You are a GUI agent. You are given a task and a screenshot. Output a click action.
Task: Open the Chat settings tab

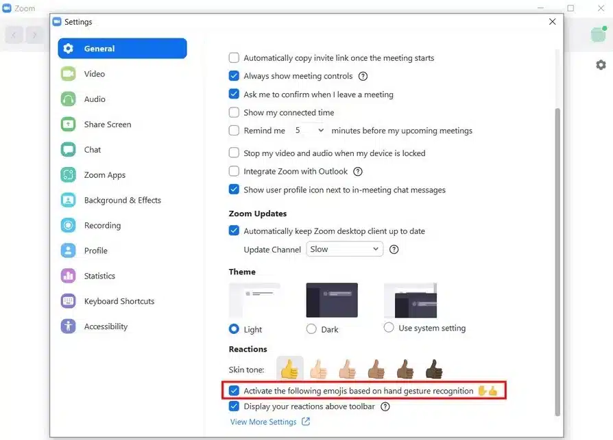point(122,150)
